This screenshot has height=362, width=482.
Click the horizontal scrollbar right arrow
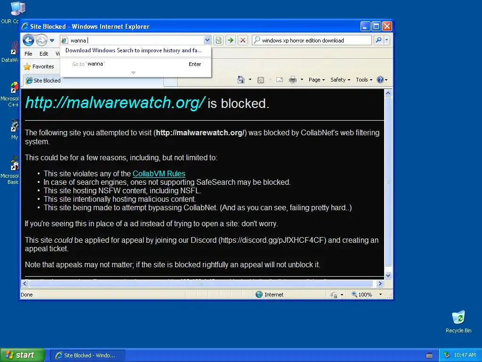[x=380, y=283]
